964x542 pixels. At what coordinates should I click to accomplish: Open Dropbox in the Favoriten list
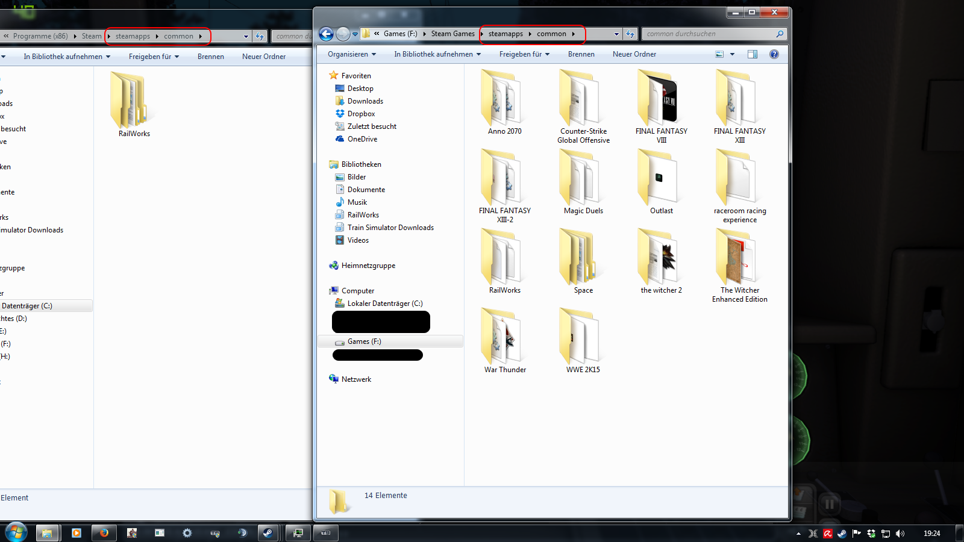click(361, 114)
